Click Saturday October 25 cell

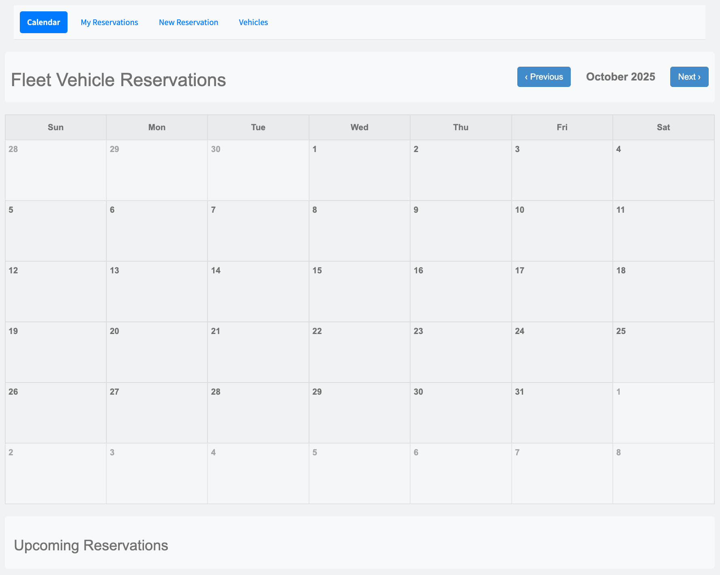(x=663, y=352)
